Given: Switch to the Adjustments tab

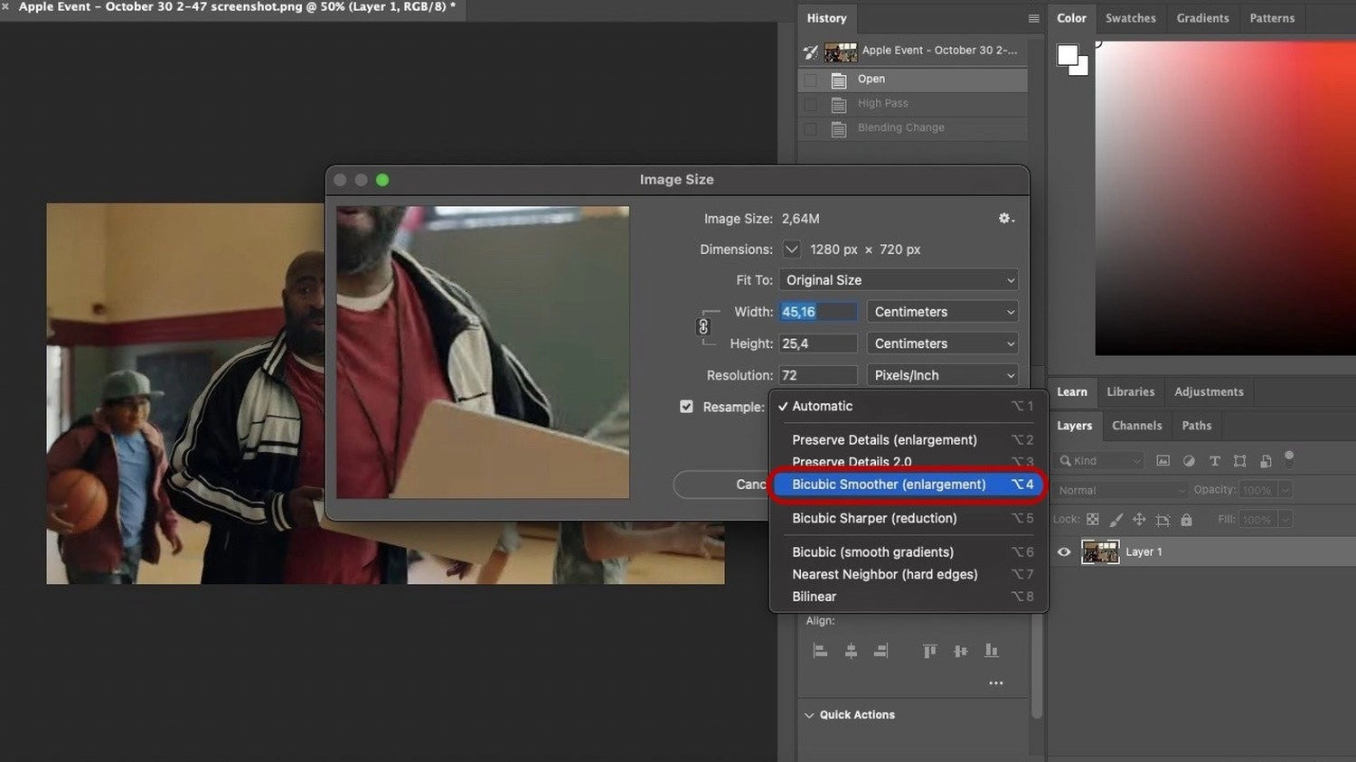Looking at the screenshot, I should click(1209, 392).
